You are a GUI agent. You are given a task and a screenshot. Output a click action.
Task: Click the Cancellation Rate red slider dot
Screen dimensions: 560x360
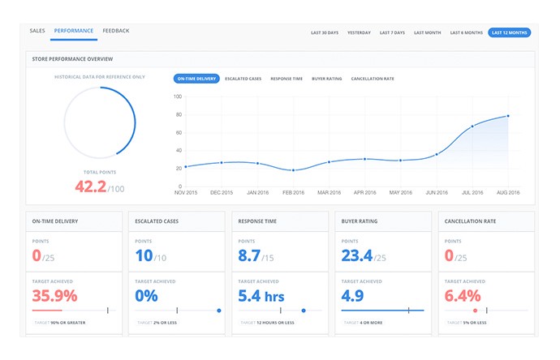click(476, 311)
